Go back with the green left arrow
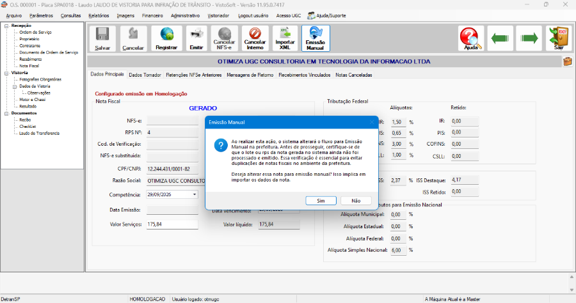Screen dimensions: 576x303 [x=500, y=38]
